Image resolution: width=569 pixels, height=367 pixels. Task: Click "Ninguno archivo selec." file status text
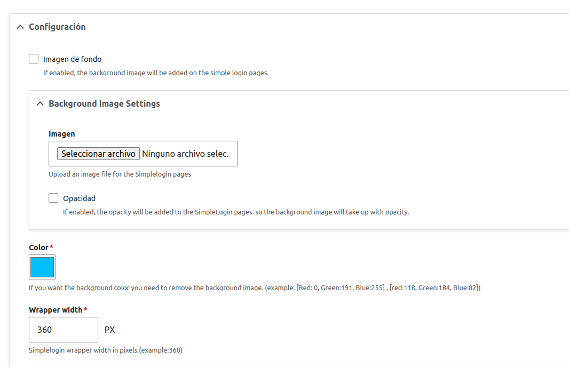[x=185, y=154]
